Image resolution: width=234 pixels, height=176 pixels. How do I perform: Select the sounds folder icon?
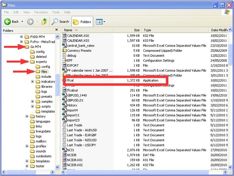32,151
